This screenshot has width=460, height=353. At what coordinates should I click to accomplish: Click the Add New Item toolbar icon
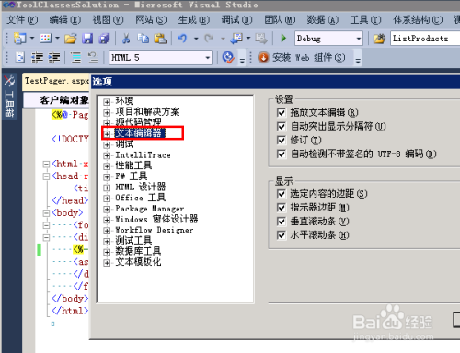pyautogui.click(x=46, y=39)
